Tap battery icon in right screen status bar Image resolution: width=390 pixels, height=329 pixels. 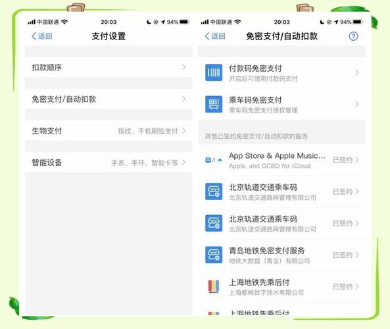(357, 22)
